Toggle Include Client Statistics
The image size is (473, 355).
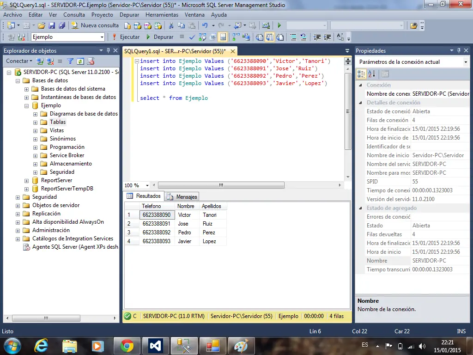pos(246,37)
